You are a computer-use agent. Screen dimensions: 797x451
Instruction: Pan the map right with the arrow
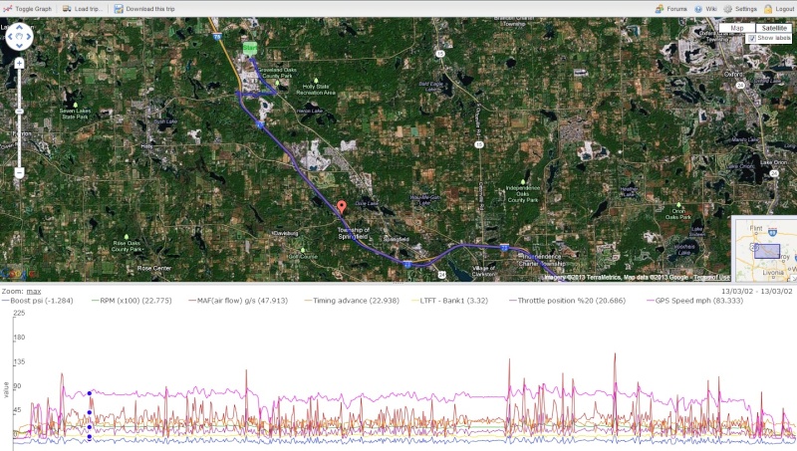(x=29, y=37)
